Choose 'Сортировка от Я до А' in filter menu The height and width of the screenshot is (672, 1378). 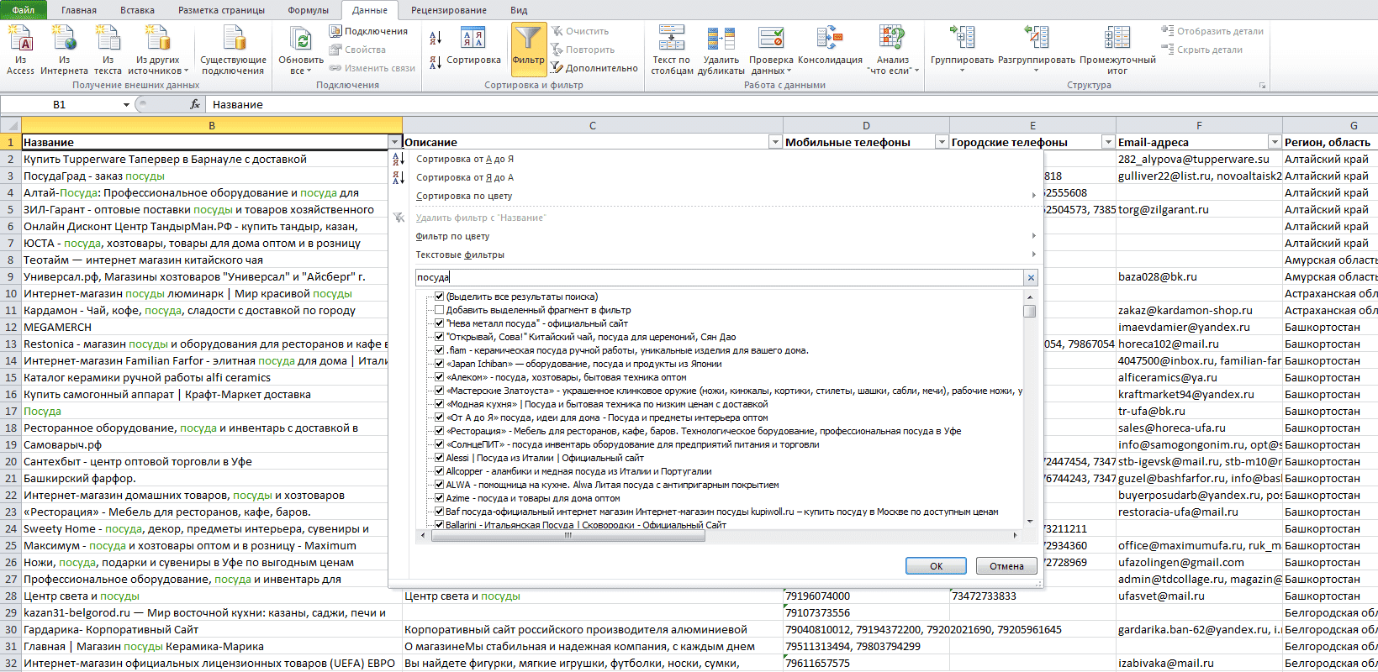tap(465, 177)
